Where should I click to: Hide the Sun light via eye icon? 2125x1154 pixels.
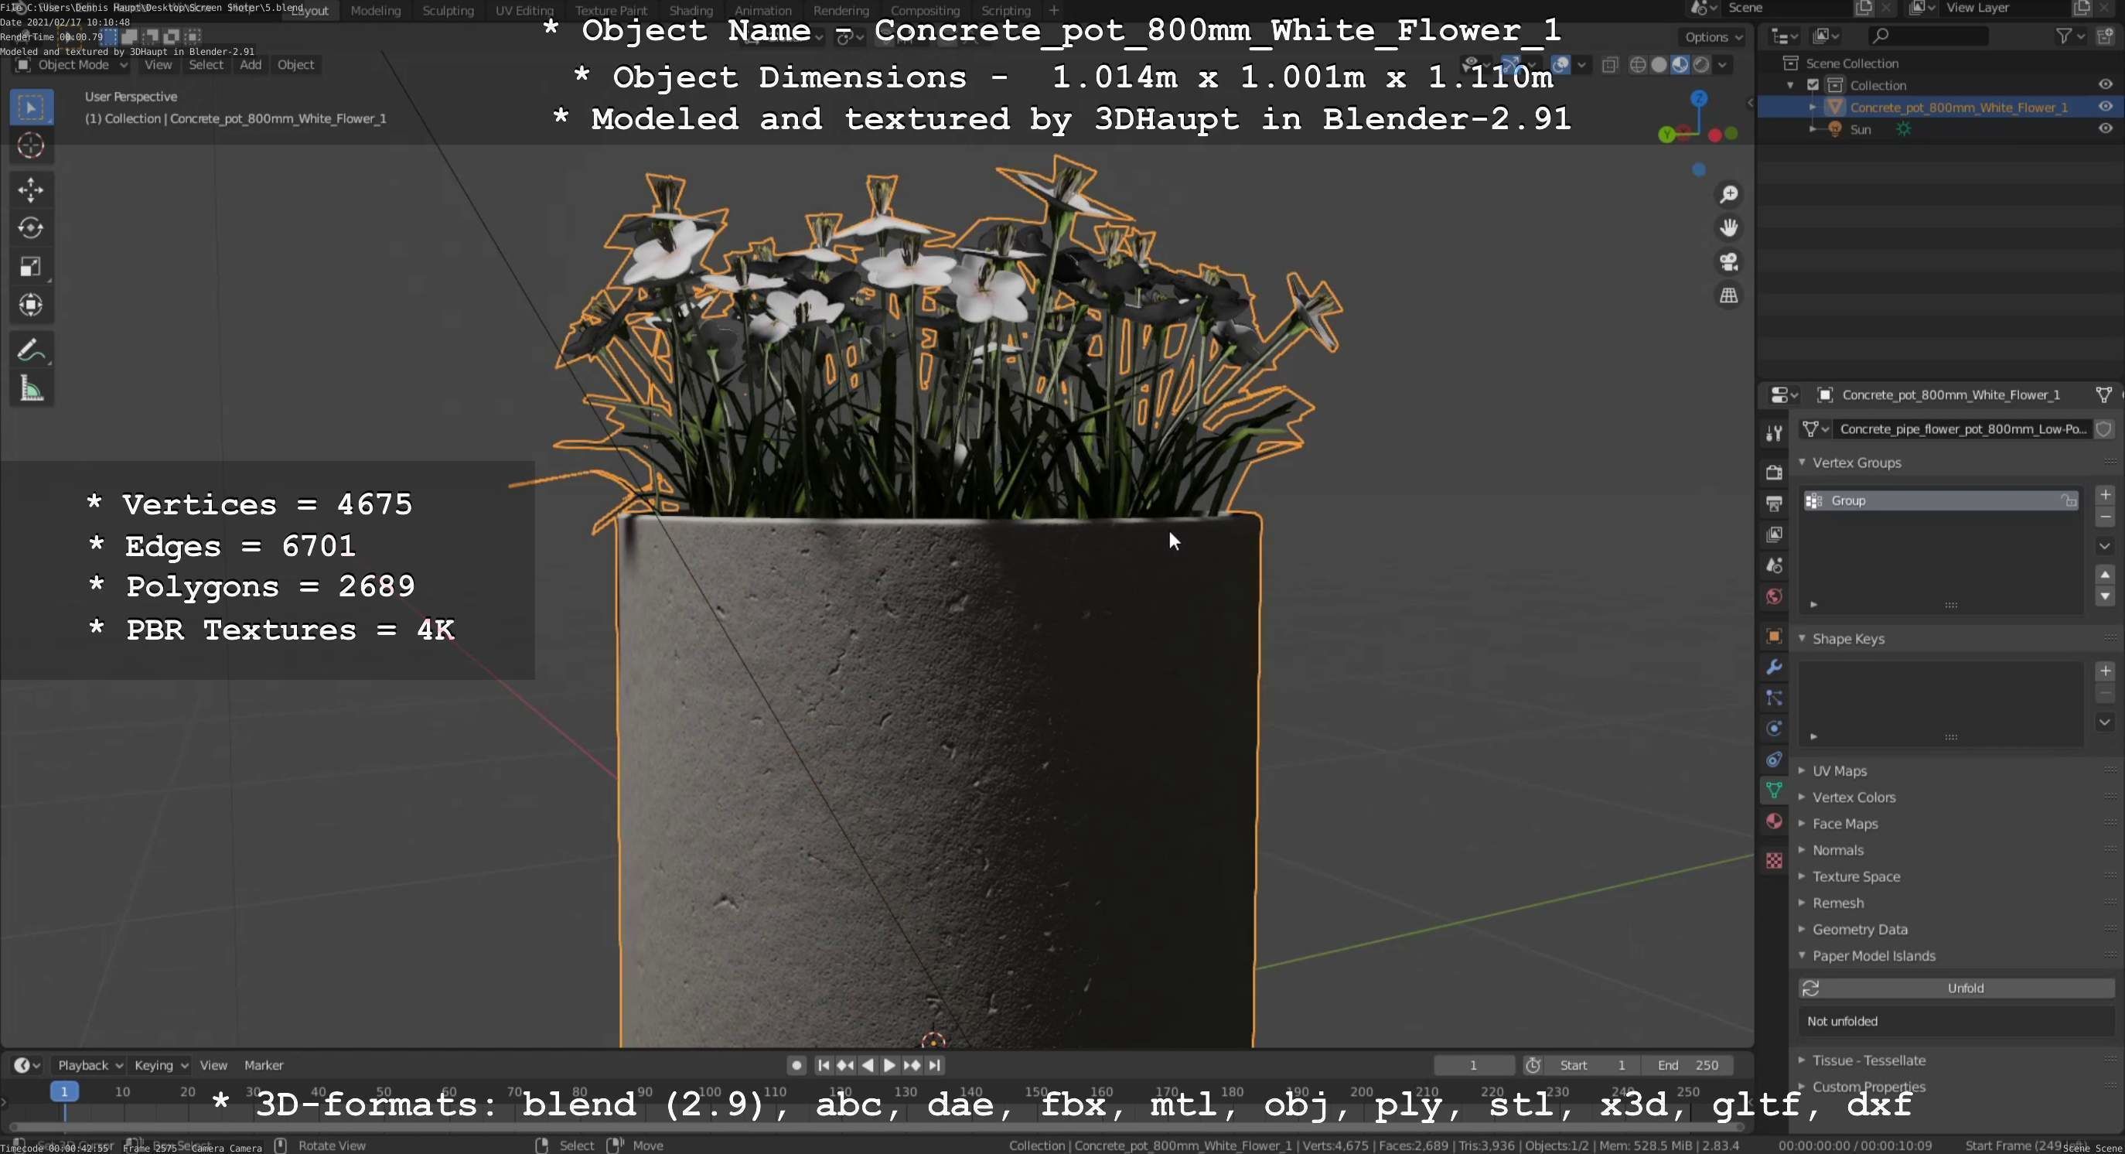pyautogui.click(x=2105, y=128)
